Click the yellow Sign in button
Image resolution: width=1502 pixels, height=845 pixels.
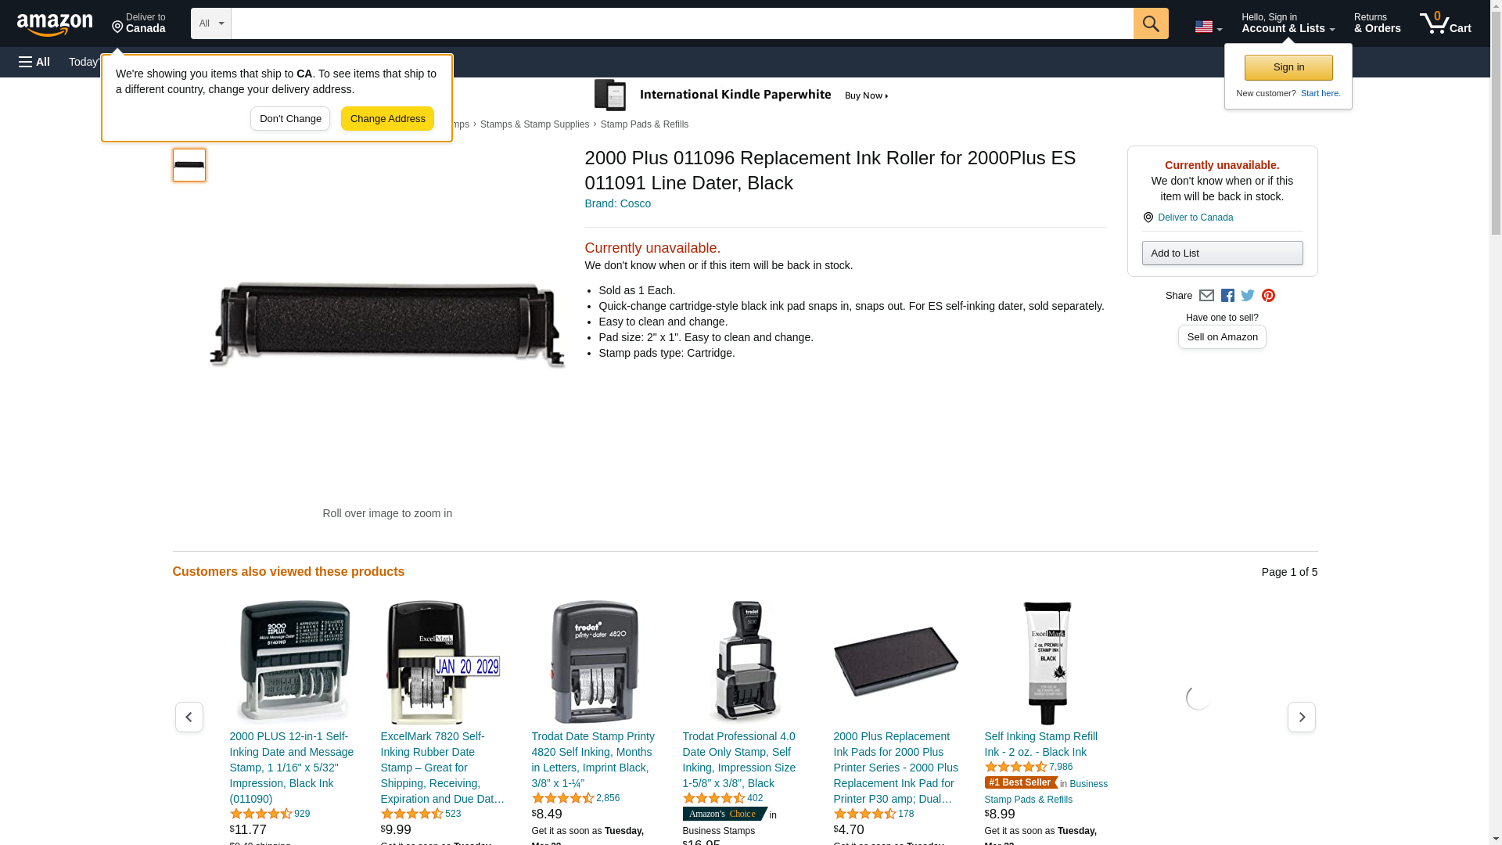[x=1288, y=67]
